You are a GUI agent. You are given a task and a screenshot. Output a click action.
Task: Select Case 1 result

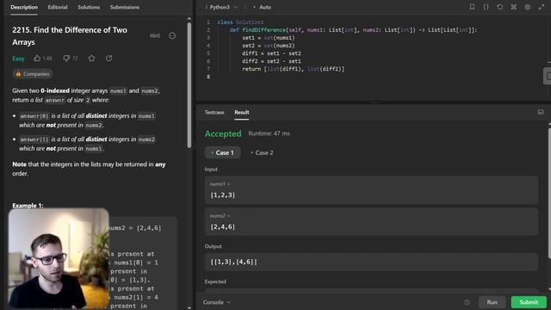(223, 152)
